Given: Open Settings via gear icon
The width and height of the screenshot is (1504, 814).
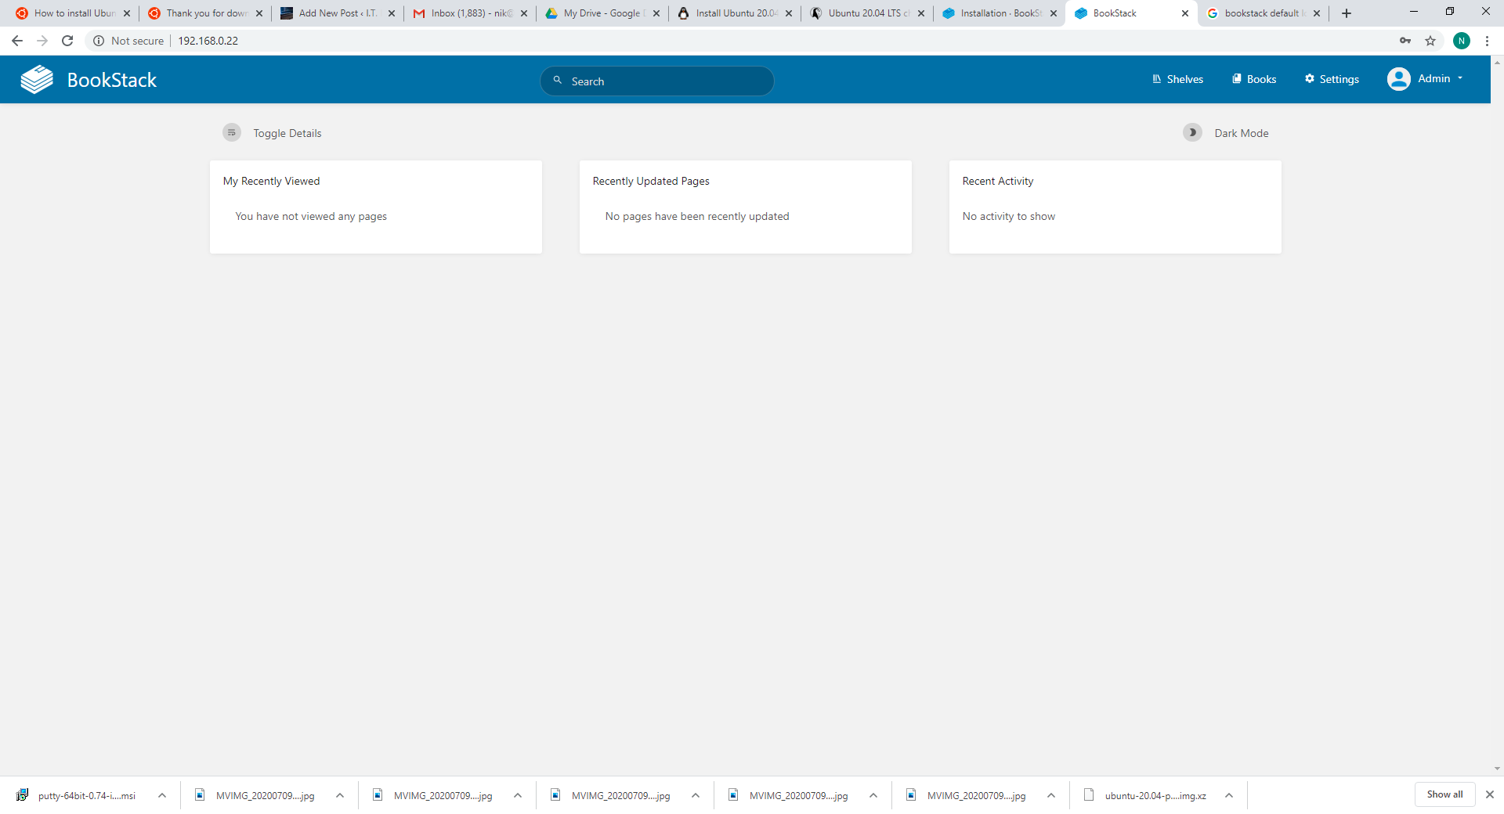Looking at the screenshot, I should pyautogui.click(x=1310, y=79).
